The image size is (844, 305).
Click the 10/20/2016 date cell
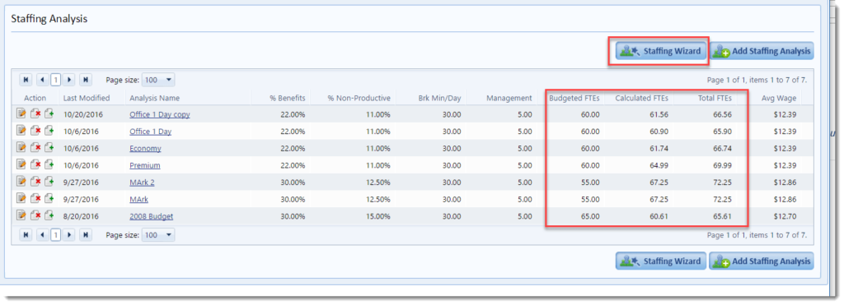83,114
